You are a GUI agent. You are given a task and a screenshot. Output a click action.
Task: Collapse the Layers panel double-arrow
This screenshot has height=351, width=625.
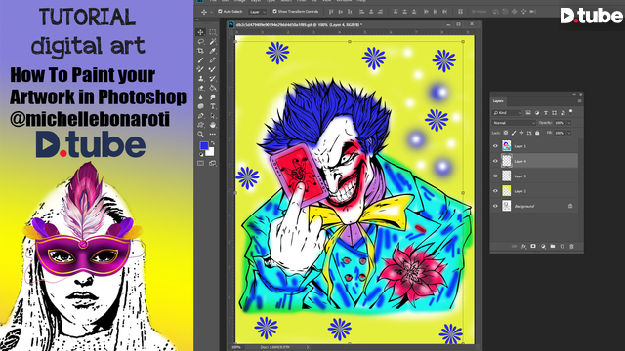pyautogui.click(x=574, y=95)
